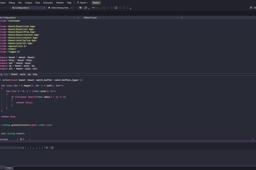Click the 'return true;' statement
Screen dimensions: 256x170
(x=9, y=117)
